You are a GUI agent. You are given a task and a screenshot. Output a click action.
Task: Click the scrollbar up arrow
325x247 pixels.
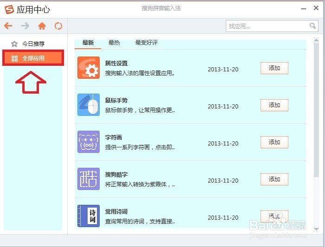(316, 40)
